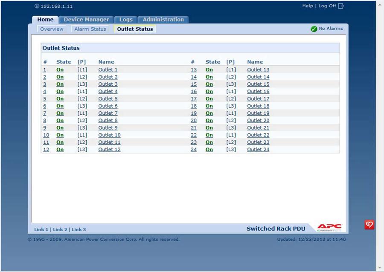384x272 pixels.
Task: Click the On state for outlet 5
Action: tap(60, 98)
